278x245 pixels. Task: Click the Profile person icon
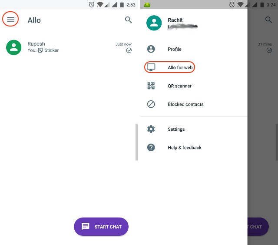151,49
